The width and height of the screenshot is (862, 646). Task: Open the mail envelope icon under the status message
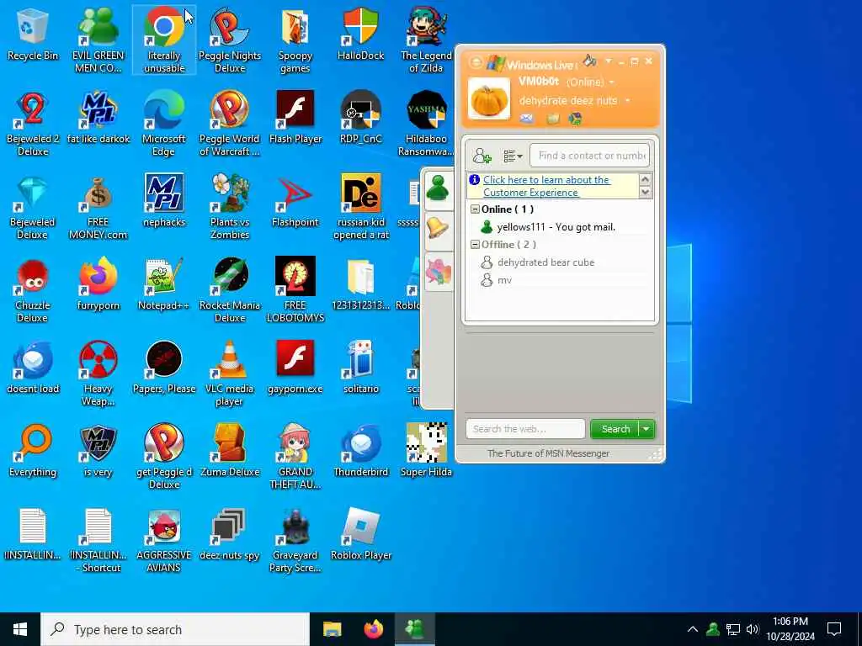[526, 119]
